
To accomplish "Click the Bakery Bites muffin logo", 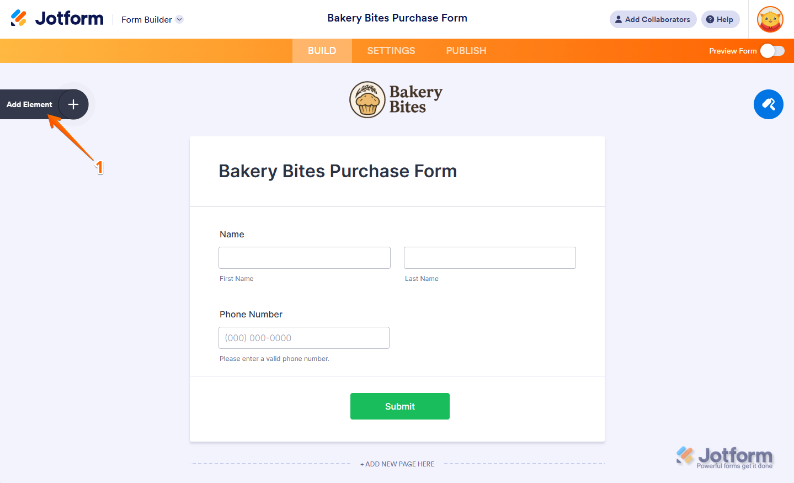I will (x=367, y=100).
